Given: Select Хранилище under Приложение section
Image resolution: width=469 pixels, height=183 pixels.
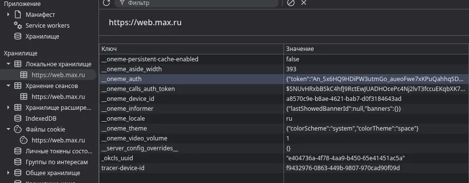Looking at the screenshot, I should coord(42,37).
